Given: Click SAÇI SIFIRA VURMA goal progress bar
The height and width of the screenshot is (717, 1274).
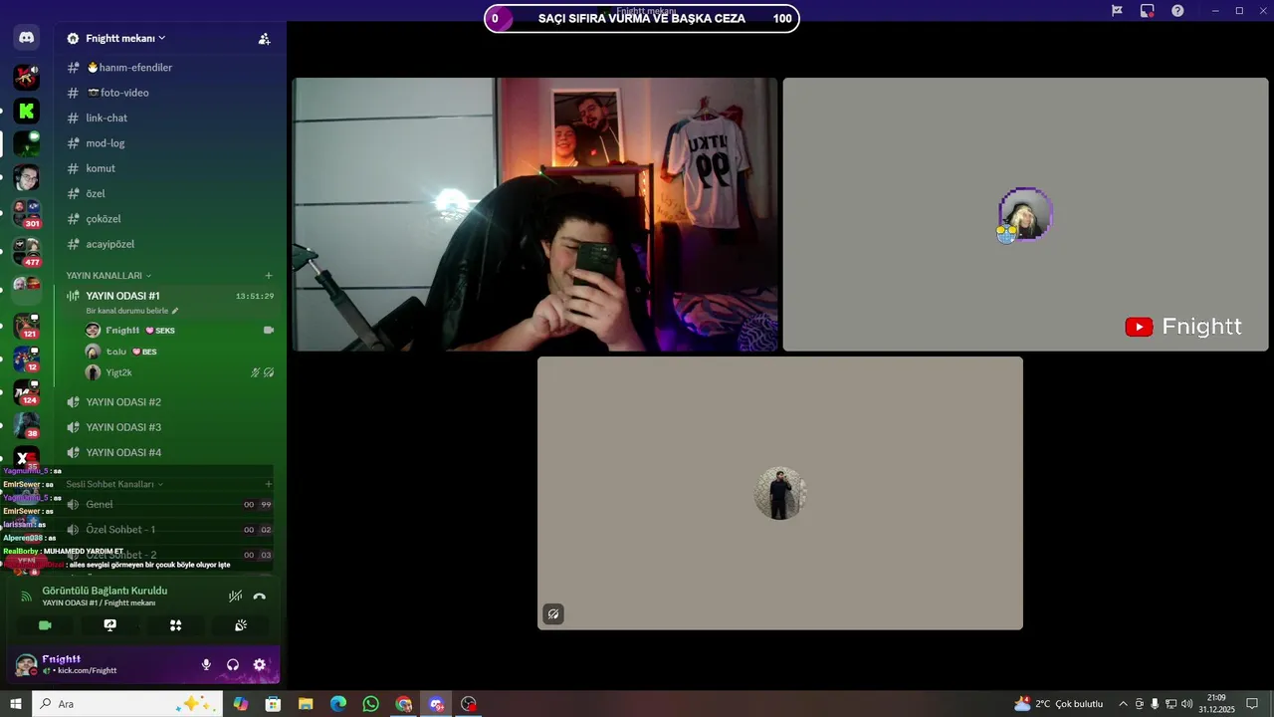Looking at the screenshot, I should coord(642,18).
